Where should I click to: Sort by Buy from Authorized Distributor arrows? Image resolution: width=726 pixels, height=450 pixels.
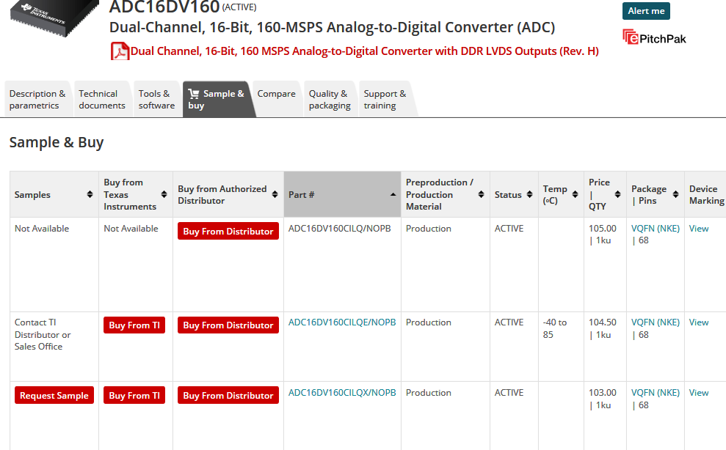pos(275,195)
